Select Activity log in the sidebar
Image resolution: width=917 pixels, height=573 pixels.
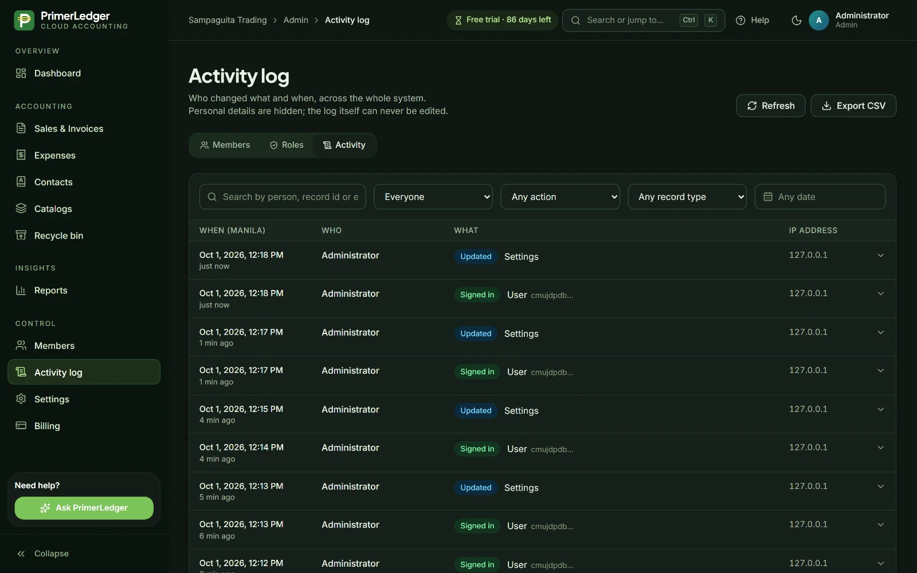pos(84,372)
